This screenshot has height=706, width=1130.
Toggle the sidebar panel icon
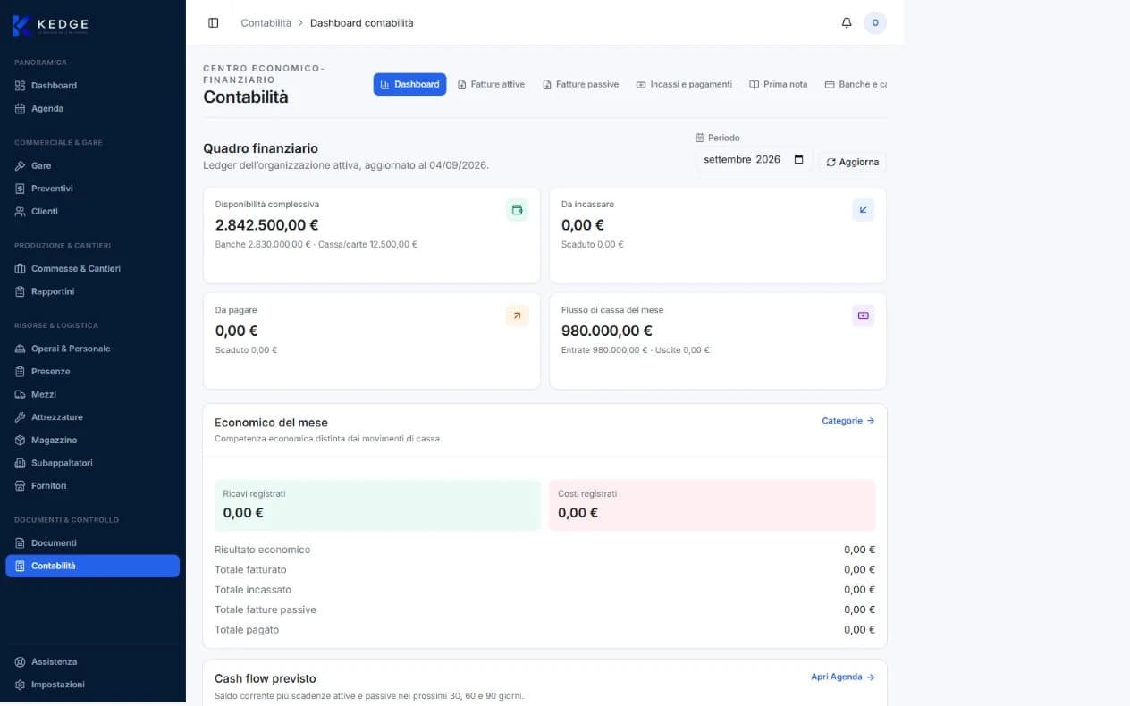[x=213, y=23]
